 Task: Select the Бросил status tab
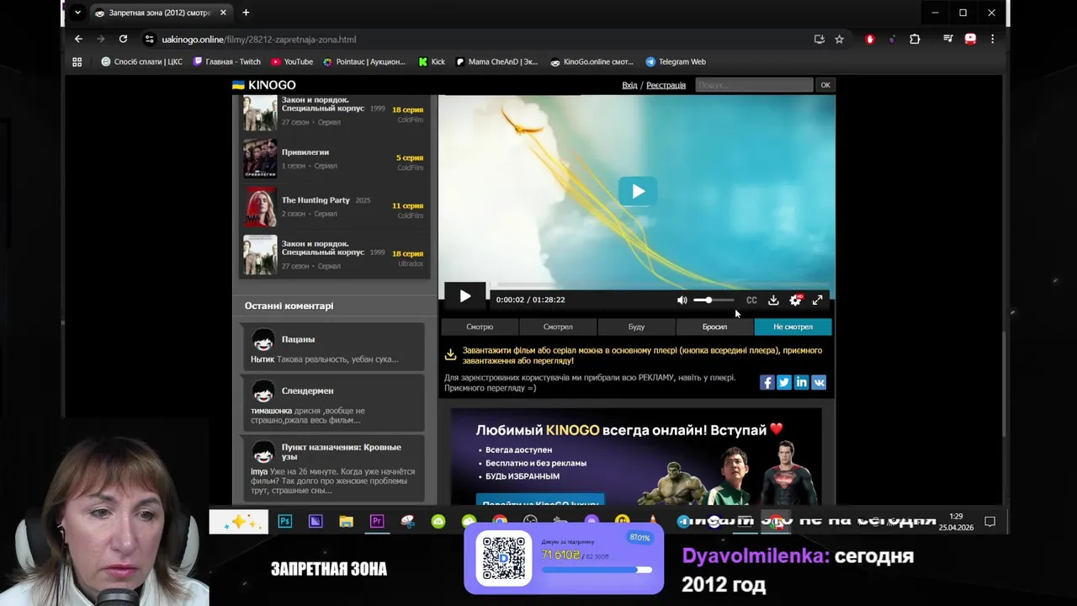714,327
